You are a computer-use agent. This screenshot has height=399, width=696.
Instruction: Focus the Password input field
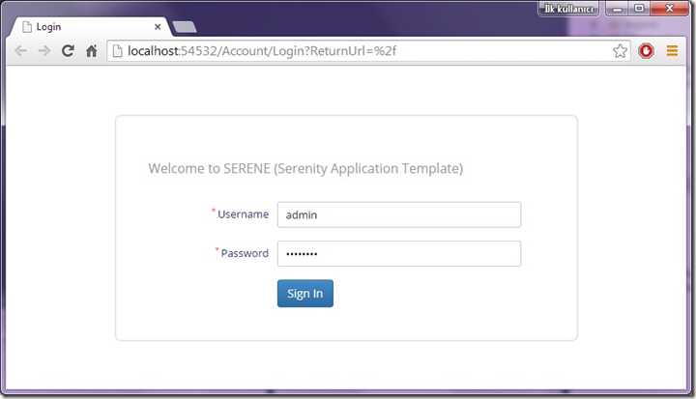click(399, 254)
